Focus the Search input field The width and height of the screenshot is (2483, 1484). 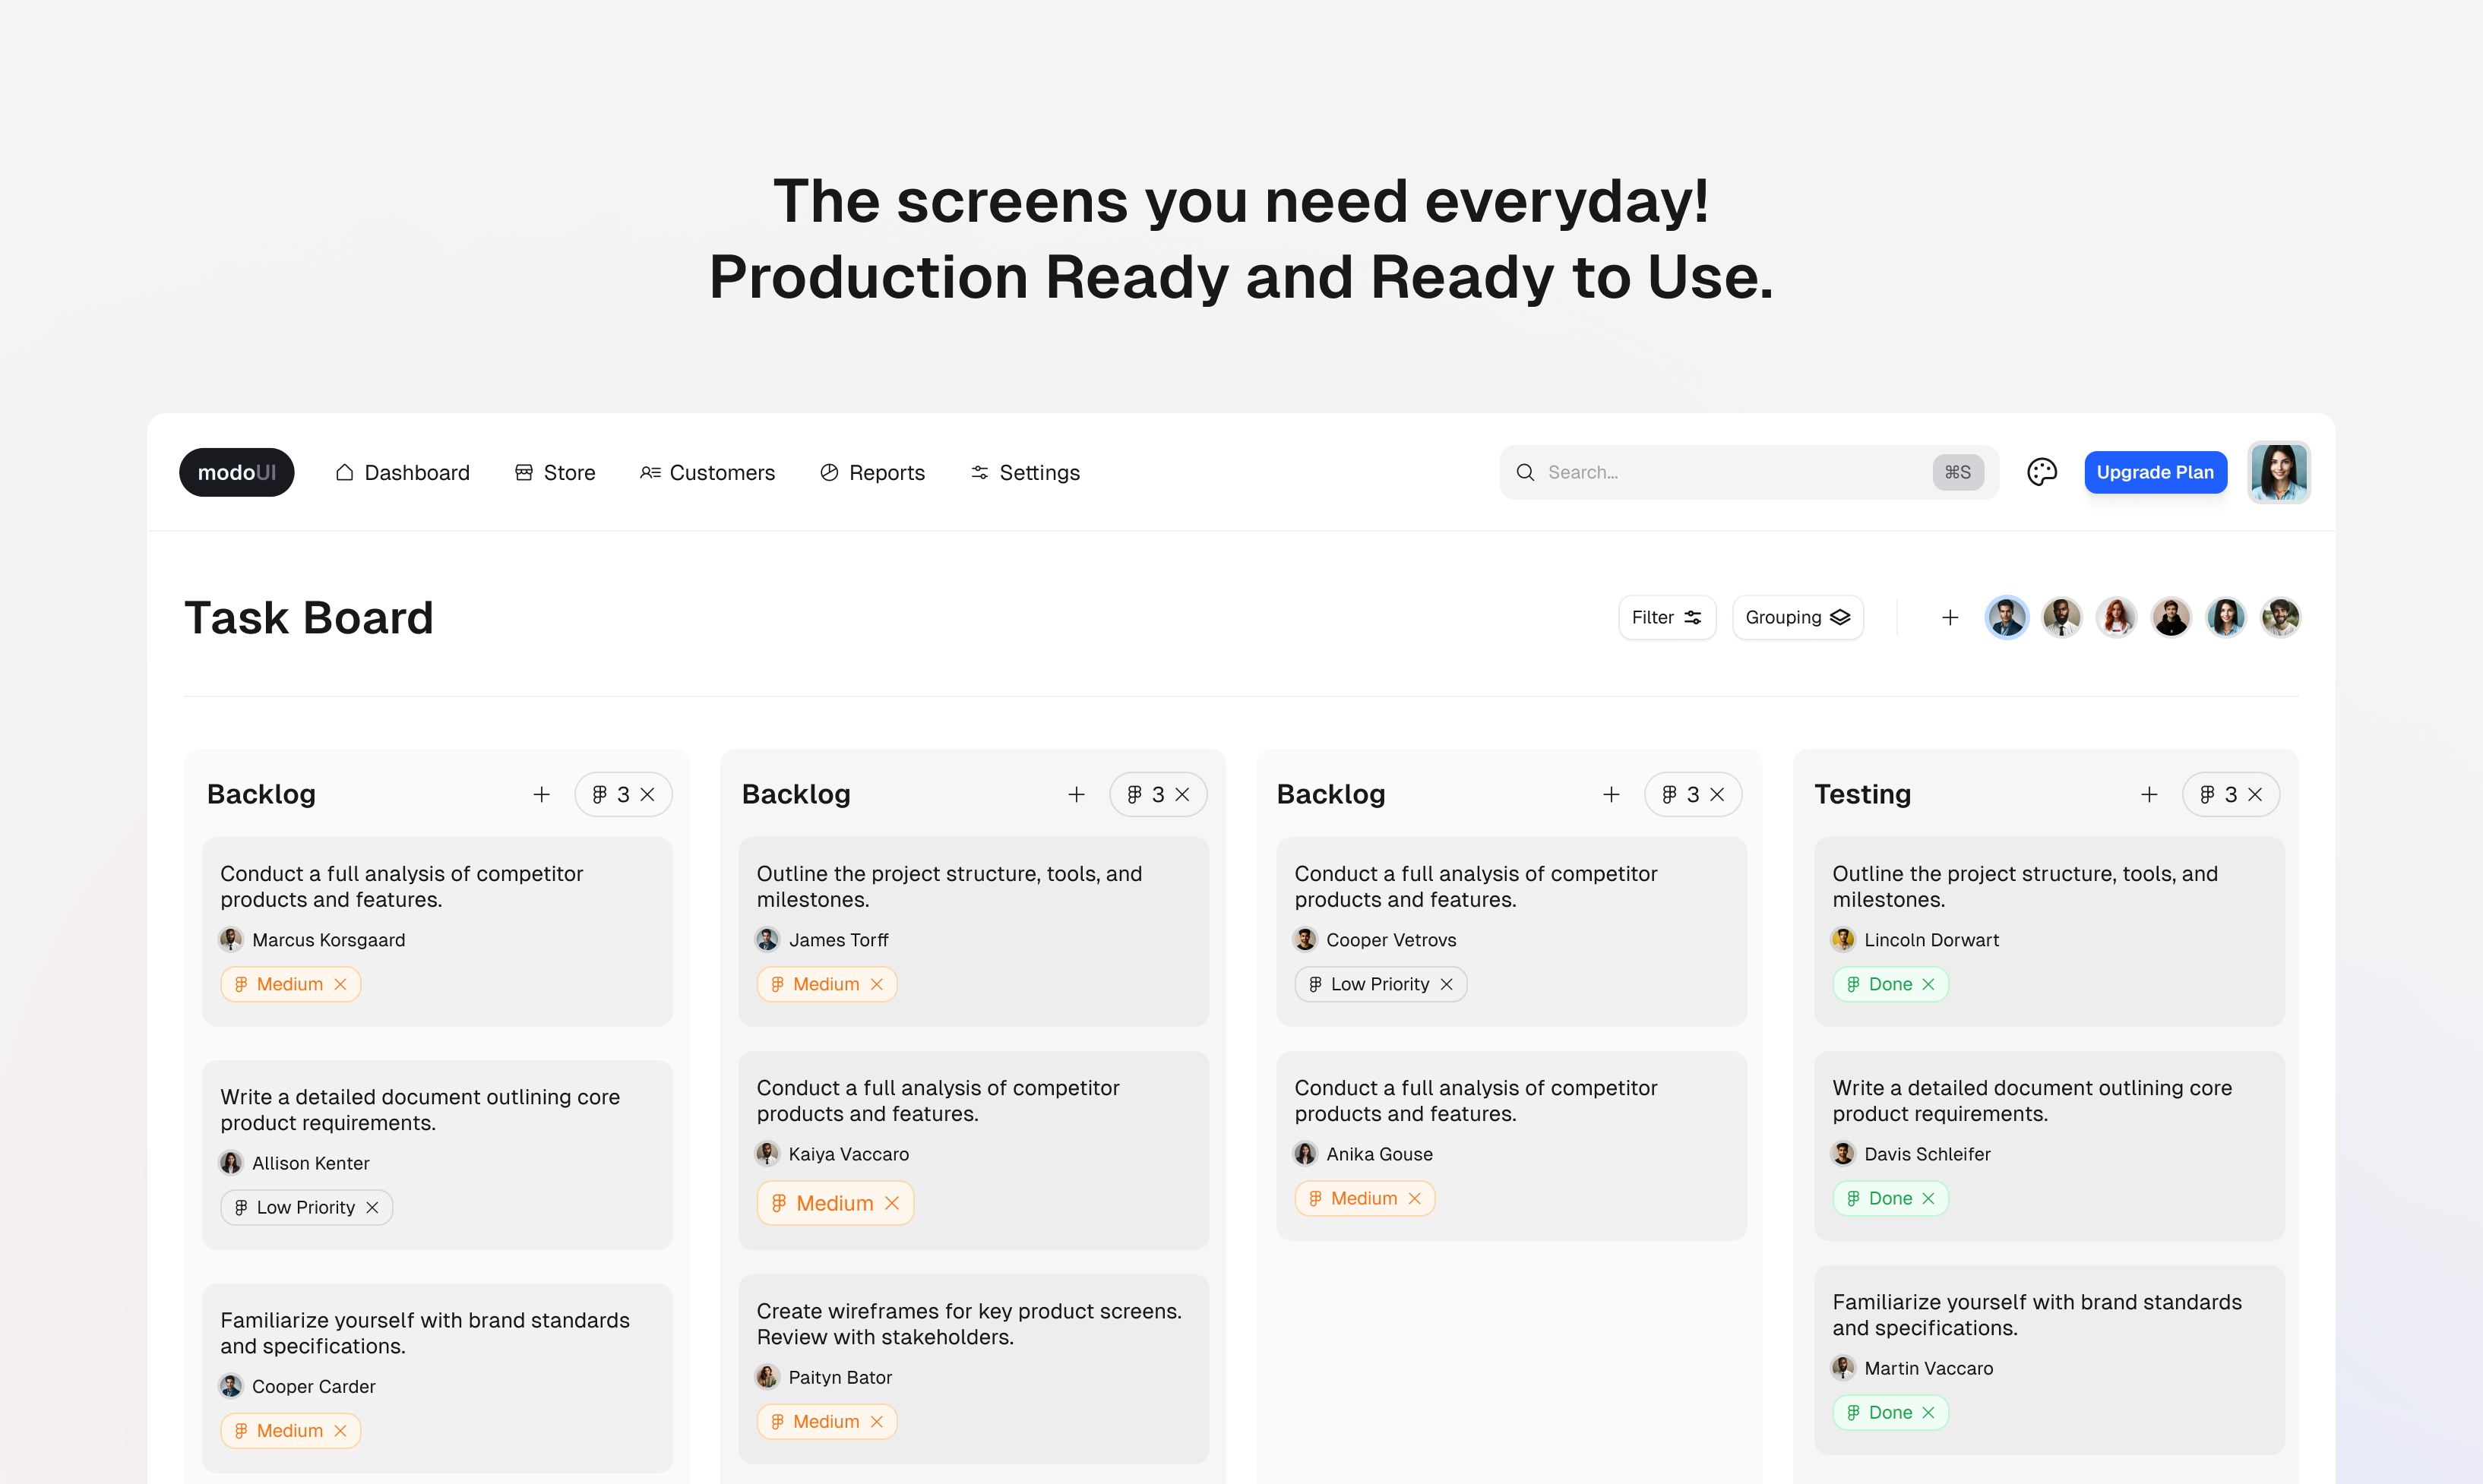click(x=1748, y=472)
